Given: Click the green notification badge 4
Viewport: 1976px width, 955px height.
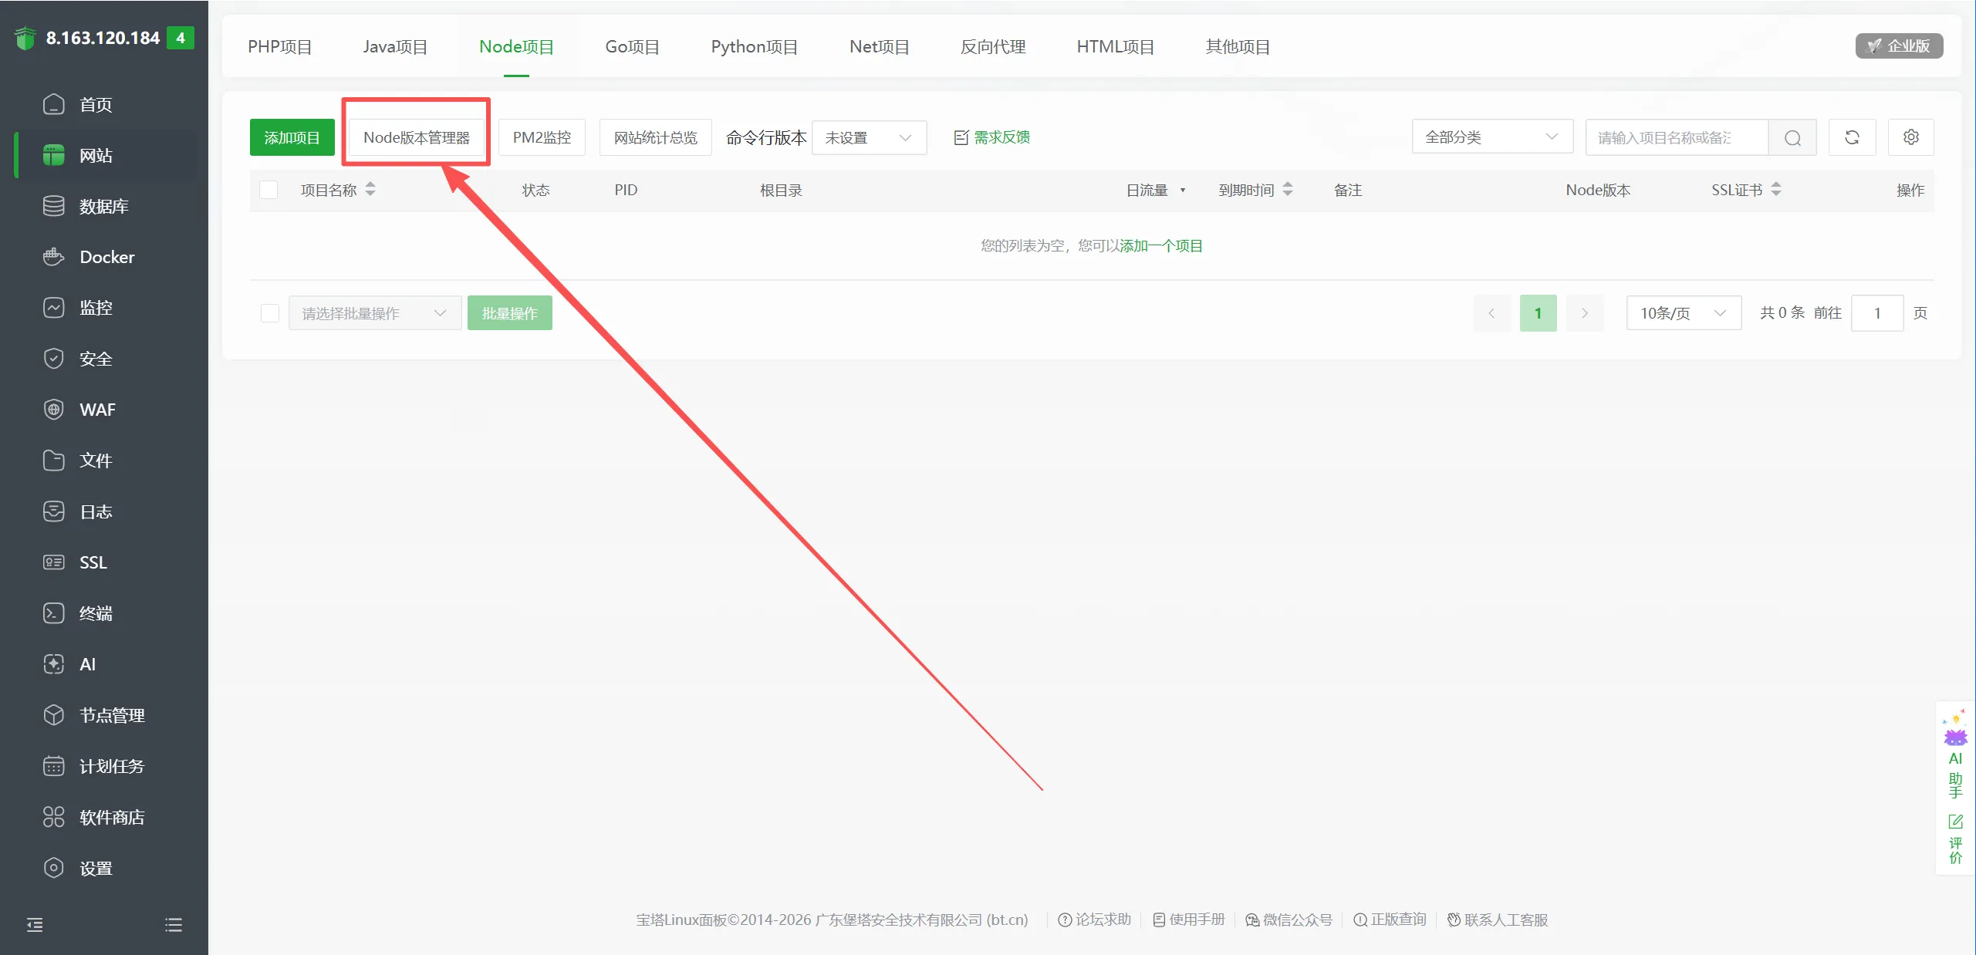Looking at the screenshot, I should (x=181, y=38).
